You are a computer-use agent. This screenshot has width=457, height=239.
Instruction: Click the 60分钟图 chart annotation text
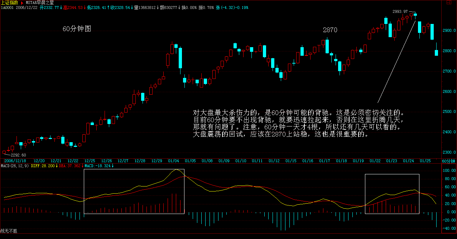click(77, 29)
